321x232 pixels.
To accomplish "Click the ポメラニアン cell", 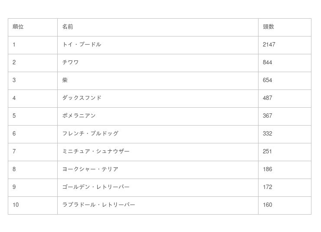I will pos(79,116).
